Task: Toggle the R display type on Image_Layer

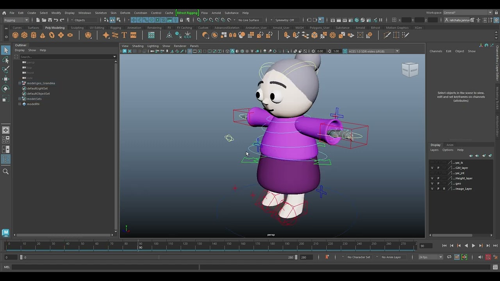Action: pos(444,189)
